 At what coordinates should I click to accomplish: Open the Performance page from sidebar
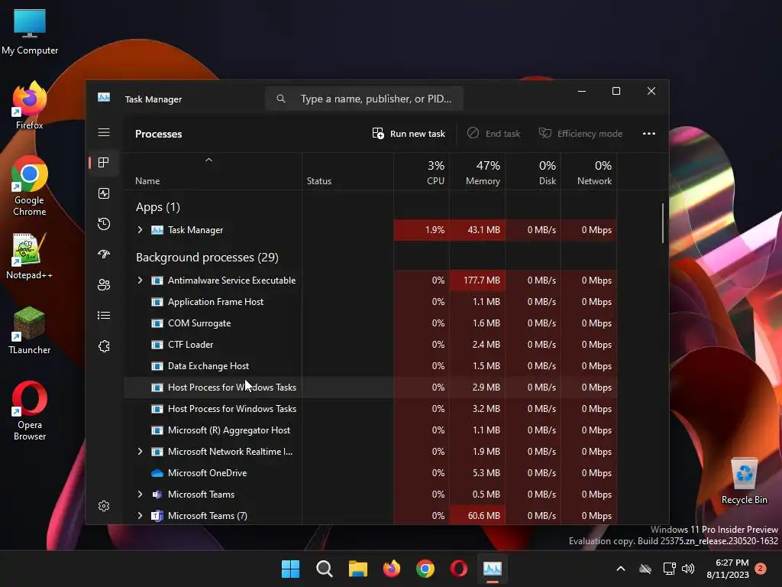(x=104, y=193)
